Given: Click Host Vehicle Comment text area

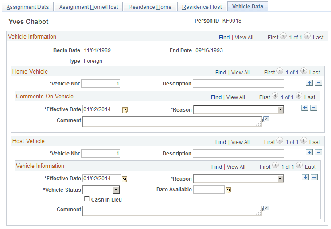Looking at the screenshot, I should (172, 211).
